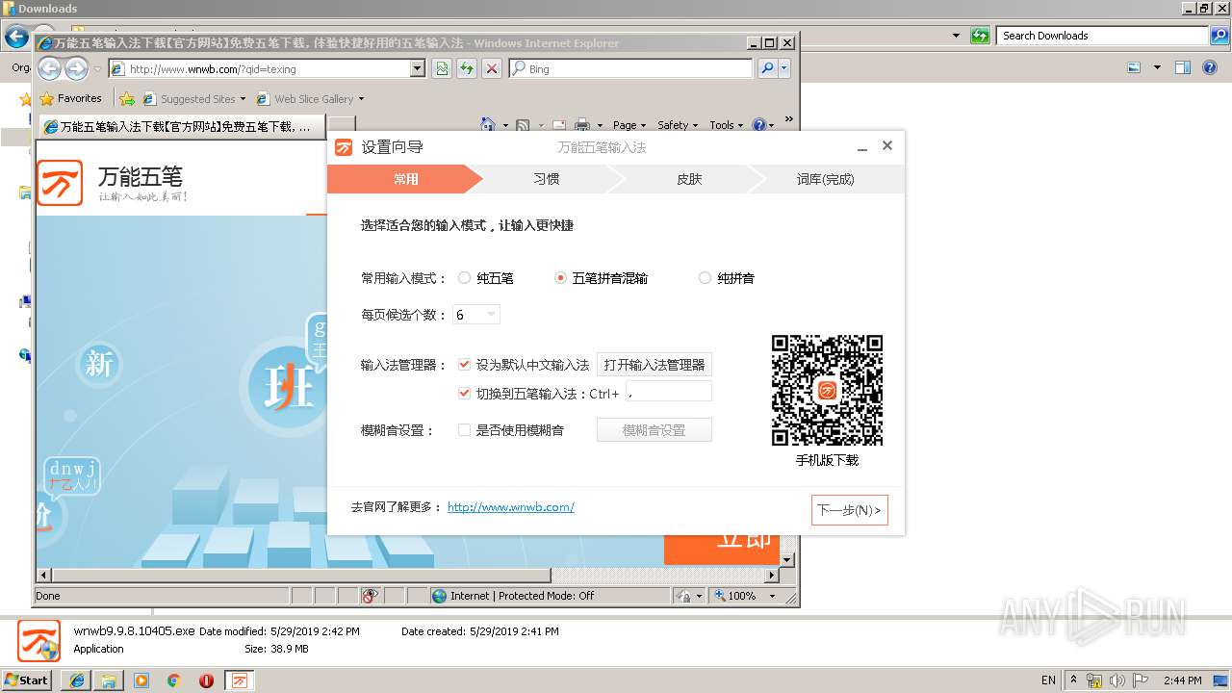Click 模糊音设置 button
The image size is (1232, 693).
(654, 430)
